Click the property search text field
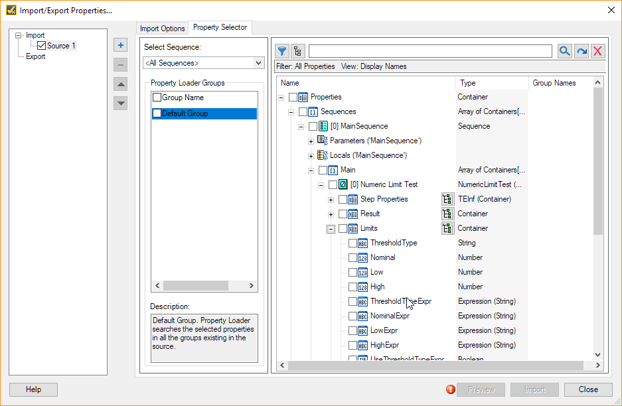622x406 pixels. (x=430, y=51)
